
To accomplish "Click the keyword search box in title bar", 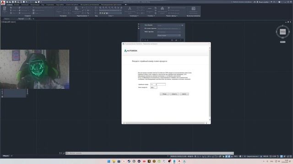I will [x=242, y=2].
